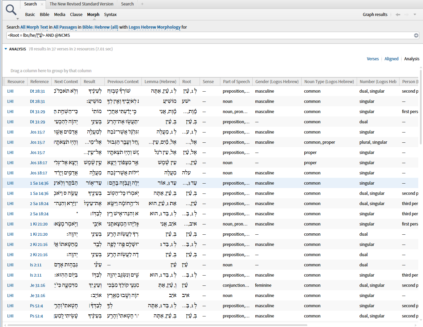Open the first Dt 31:29 reference link
423x327 pixels.
click(37, 112)
